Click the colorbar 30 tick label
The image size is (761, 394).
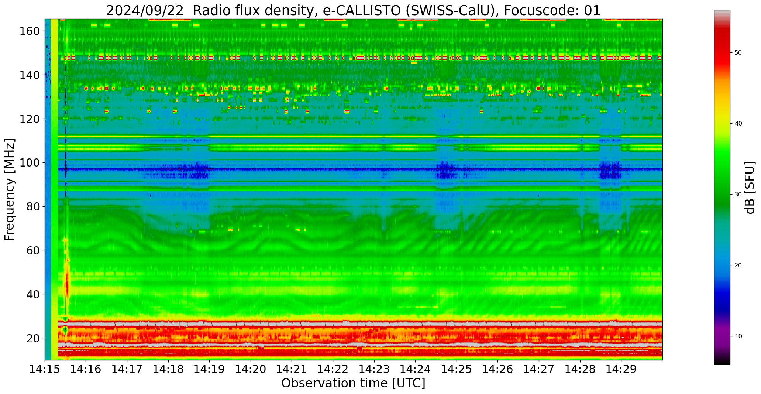coord(738,195)
